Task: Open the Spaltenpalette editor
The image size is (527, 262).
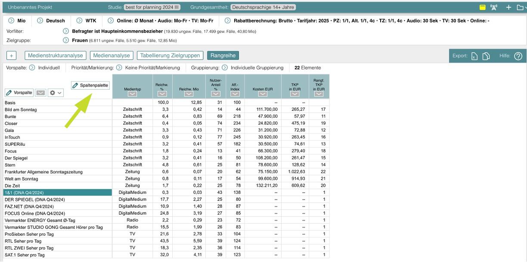Action: [x=90, y=85]
